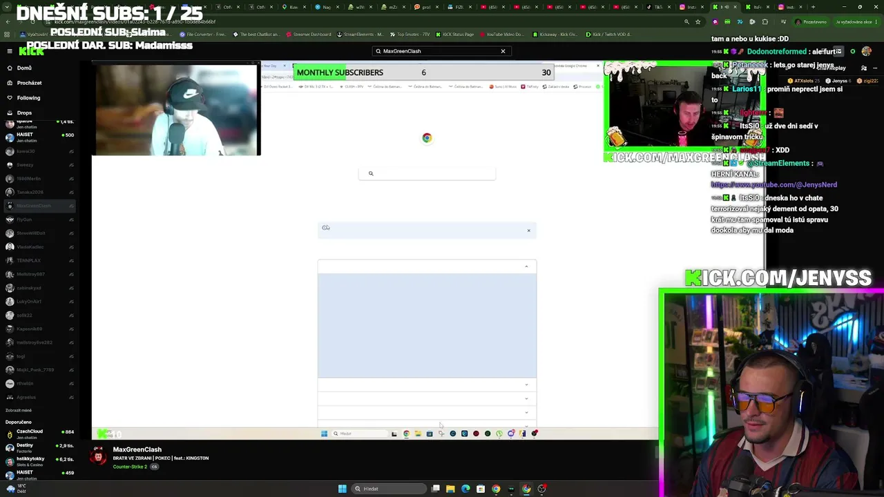Open the active Chrome window on taskbar
This screenshot has height=497, width=884.
(x=526, y=489)
